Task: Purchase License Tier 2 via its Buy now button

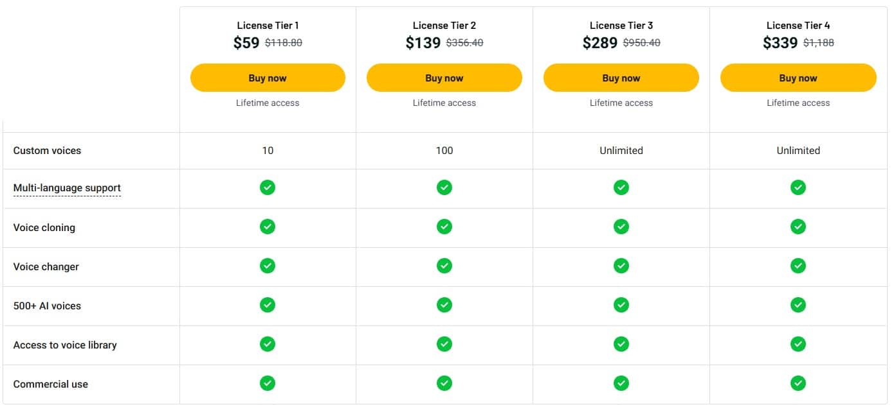Action: (444, 77)
